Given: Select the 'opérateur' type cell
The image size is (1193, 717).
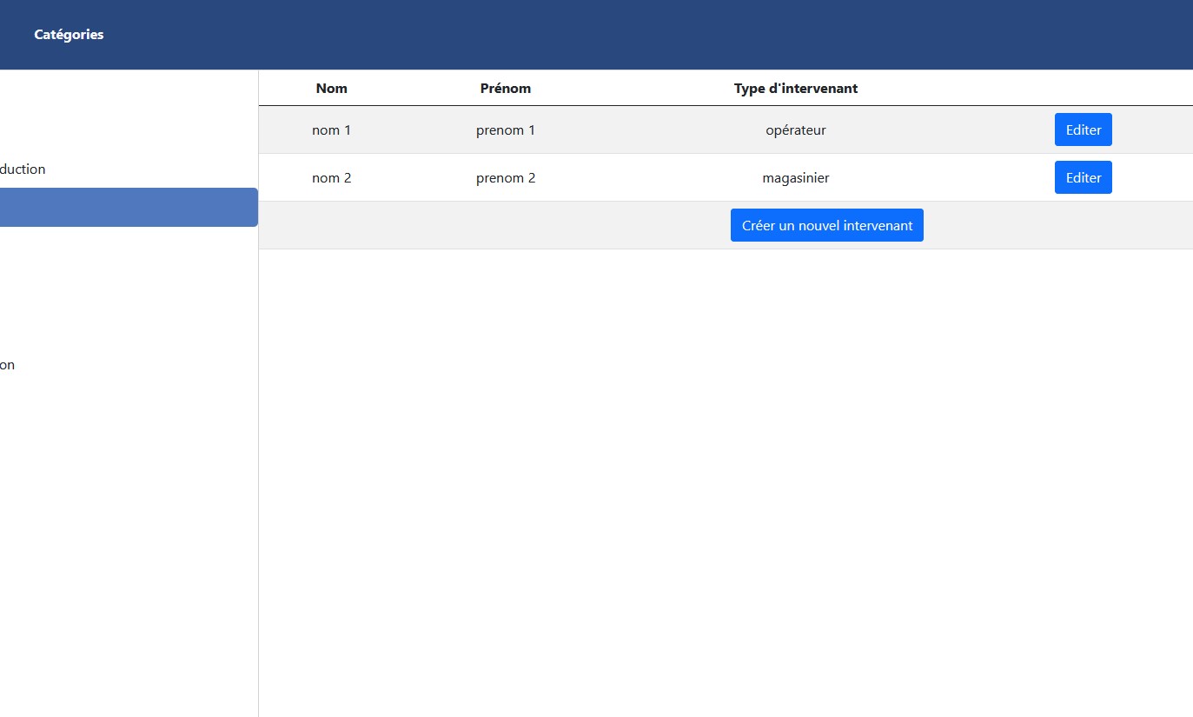Looking at the screenshot, I should (x=795, y=130).
